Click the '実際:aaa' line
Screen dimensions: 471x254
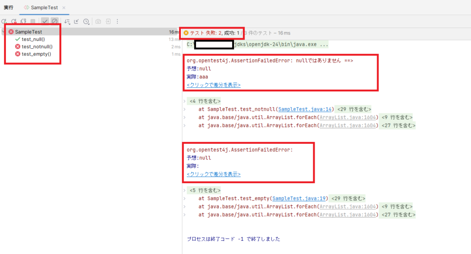[x=197, y=77]
